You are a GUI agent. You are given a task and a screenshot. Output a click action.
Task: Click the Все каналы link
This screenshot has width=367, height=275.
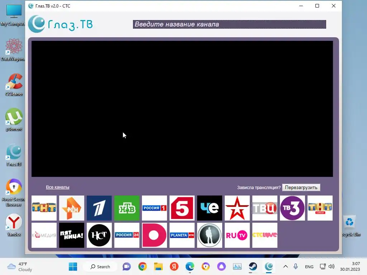coord(58,187)
